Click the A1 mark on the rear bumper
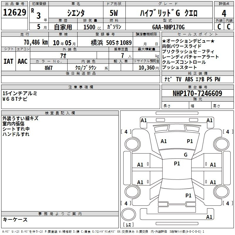This screenshot has width=235, height=235. click(x=209, y=217)
